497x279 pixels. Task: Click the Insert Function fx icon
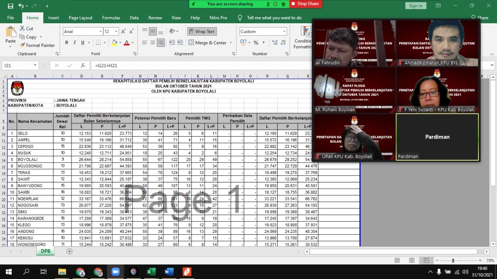click(x=83, y=66)
